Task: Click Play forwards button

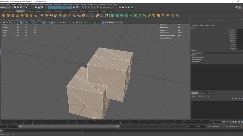Action: coord(236,122)
